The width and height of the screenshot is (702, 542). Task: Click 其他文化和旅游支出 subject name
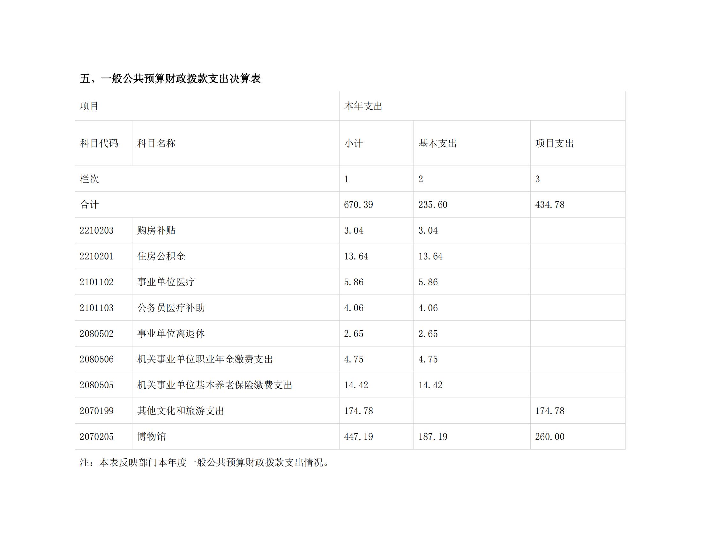[x=181, y=411]
